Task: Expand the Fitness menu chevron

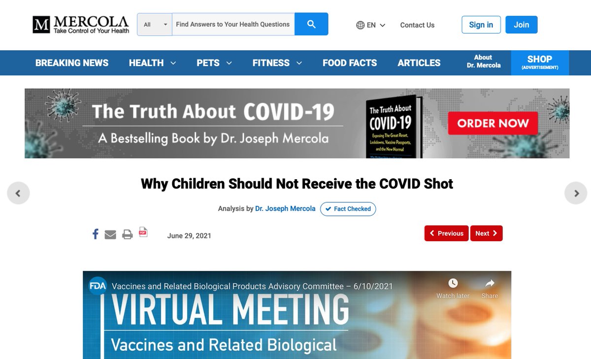Action: pos(299,63)
